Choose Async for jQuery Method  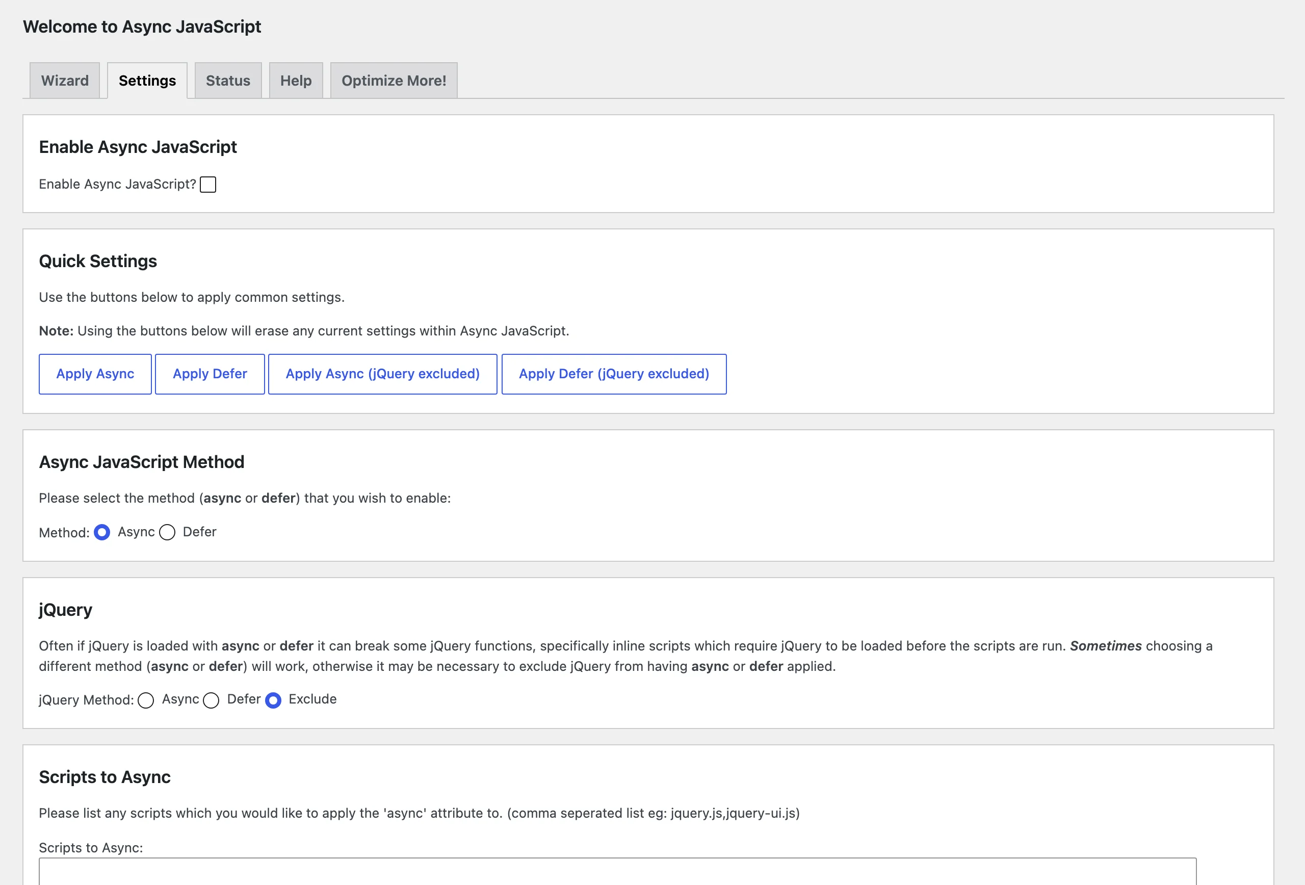146,700
